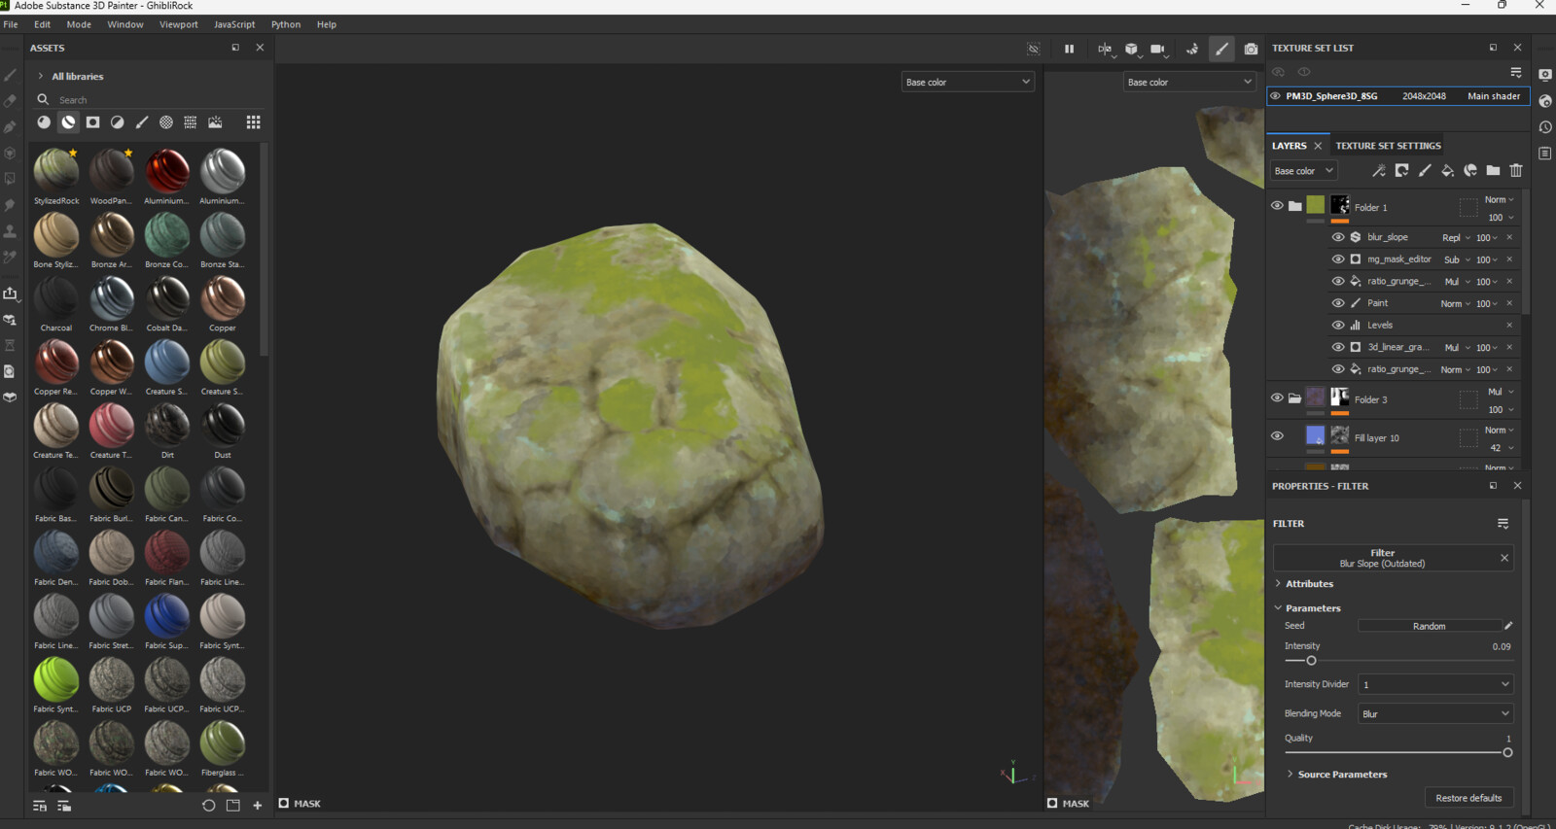Pause the viewport rendering

pyautogui.click(x=1069, y=49)
